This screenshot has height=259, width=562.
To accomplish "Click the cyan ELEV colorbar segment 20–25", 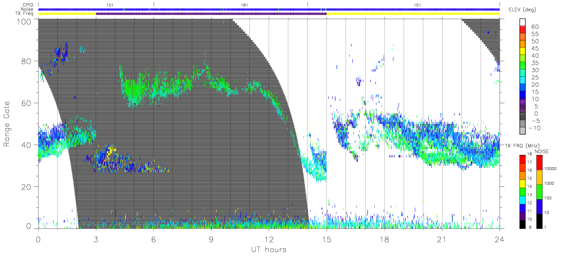I will coord(523,81).
